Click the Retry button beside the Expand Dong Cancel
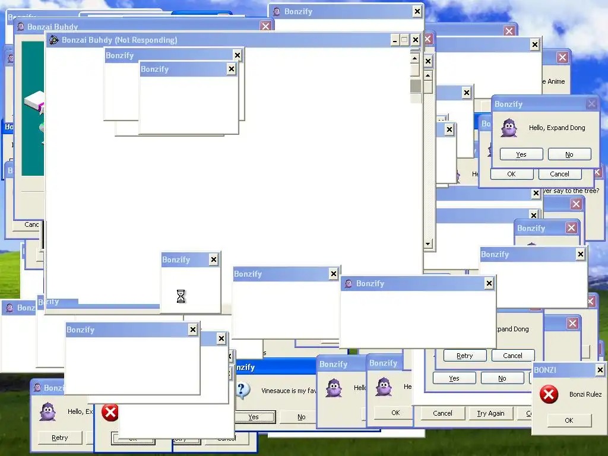The width and height of the screenshot is (608, 456). (464, 356)
